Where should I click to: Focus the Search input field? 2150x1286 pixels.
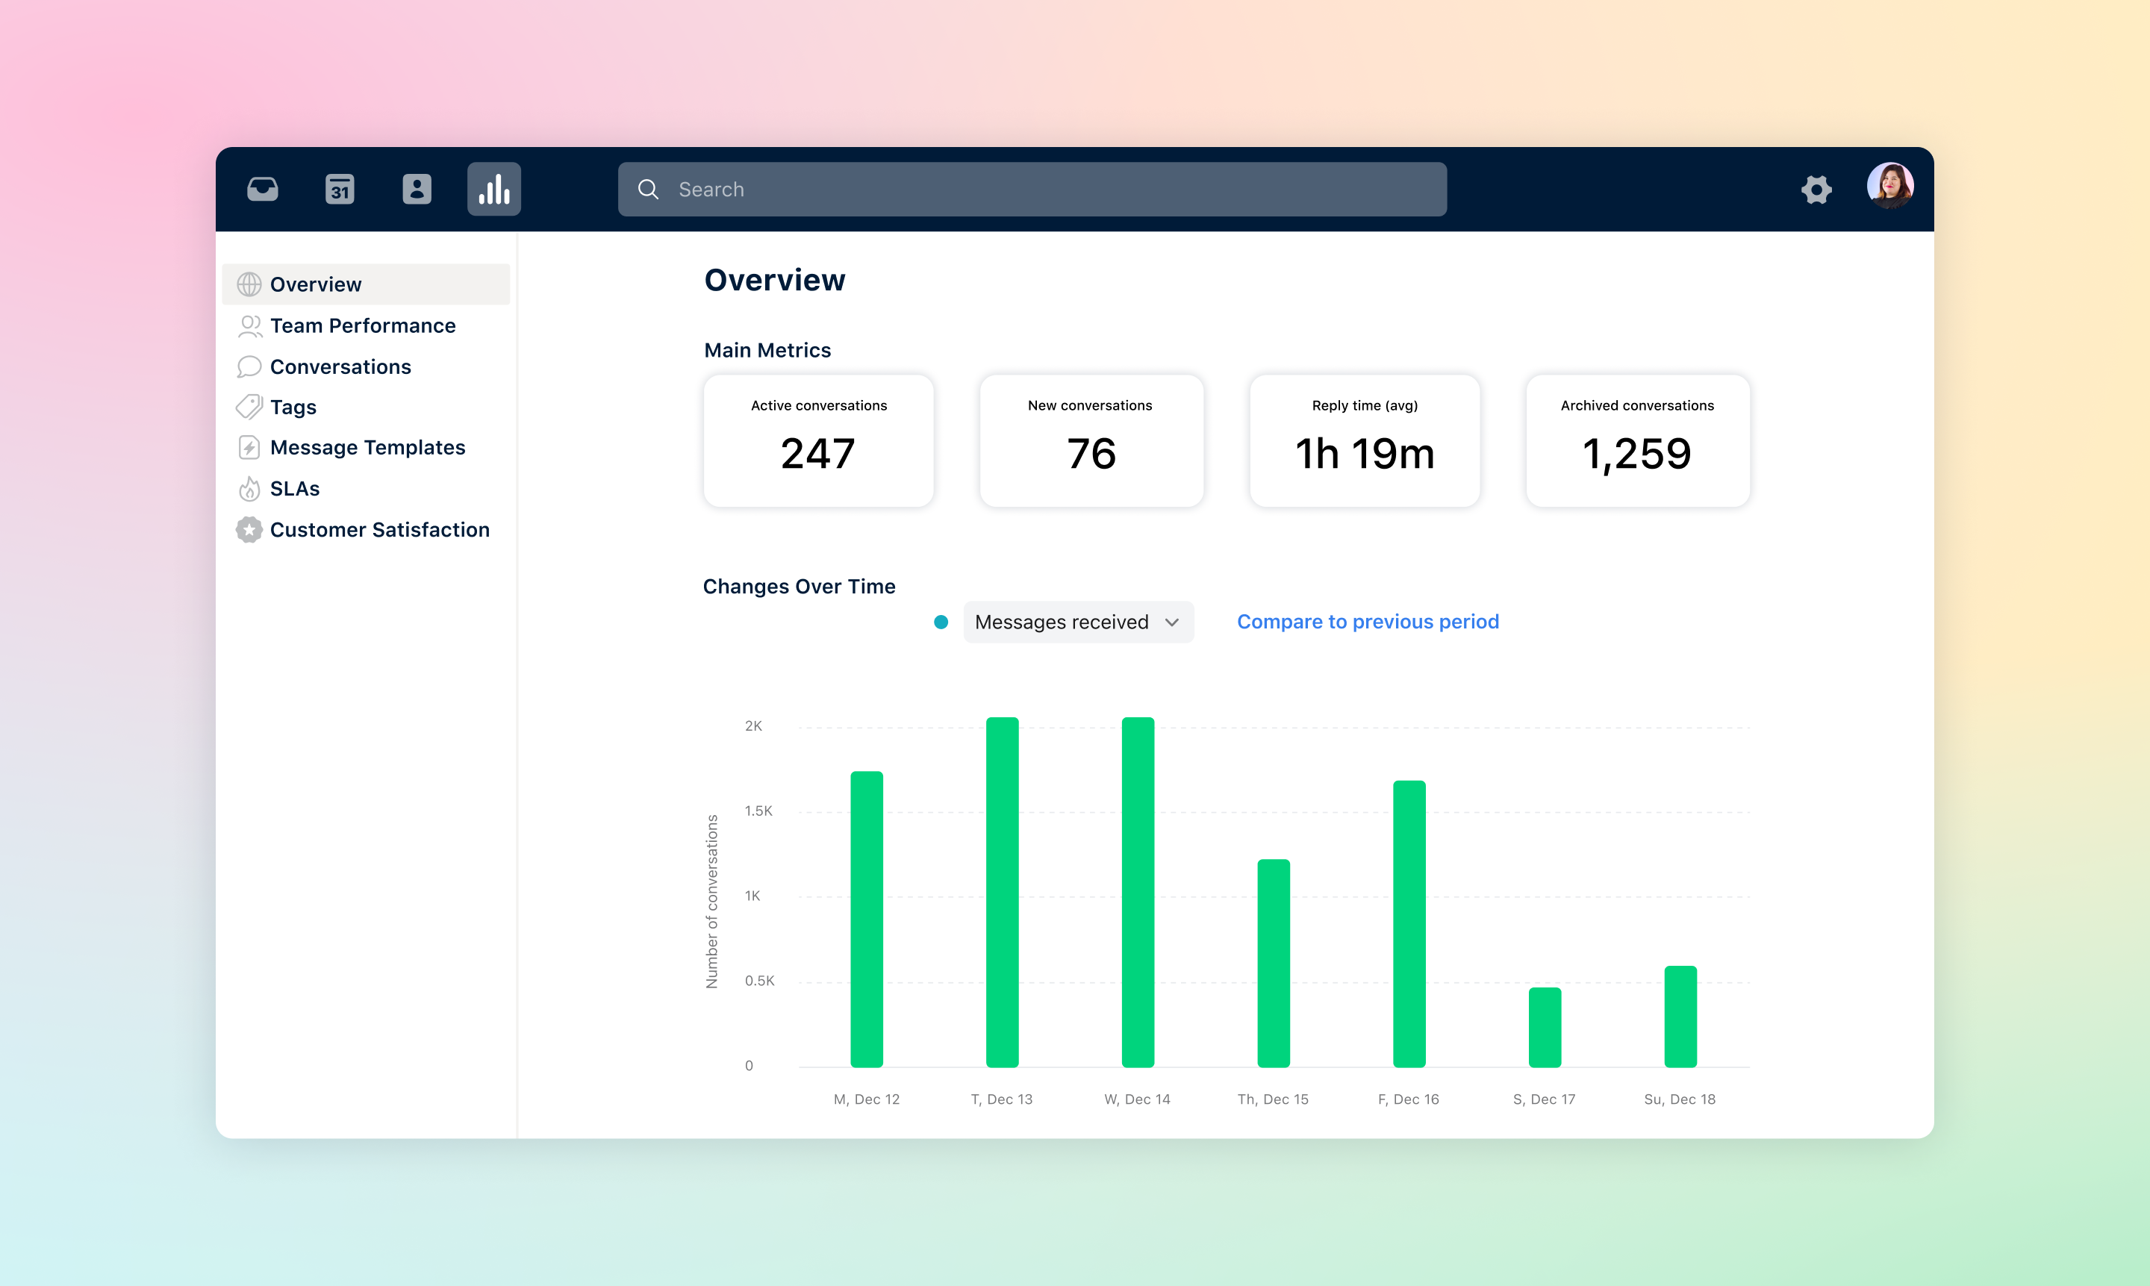coord(1040,189)
